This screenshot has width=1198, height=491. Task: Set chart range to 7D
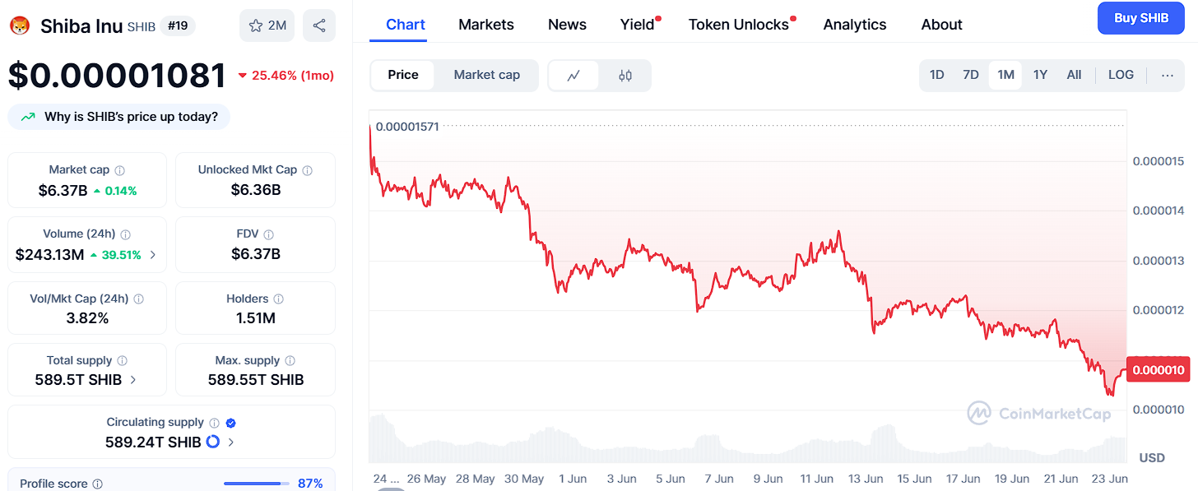[x=971, y=75]
